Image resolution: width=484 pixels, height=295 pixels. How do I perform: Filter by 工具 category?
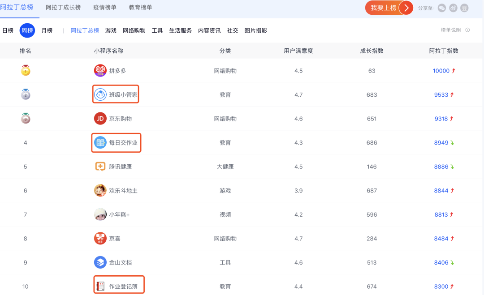pyautogui.click(x=157, y=30)
